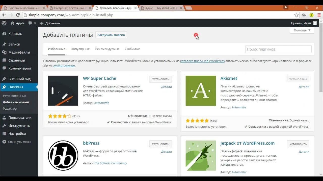Open the Apple site home icon
This screenshot has height=181, width=323.
point(12,23)
